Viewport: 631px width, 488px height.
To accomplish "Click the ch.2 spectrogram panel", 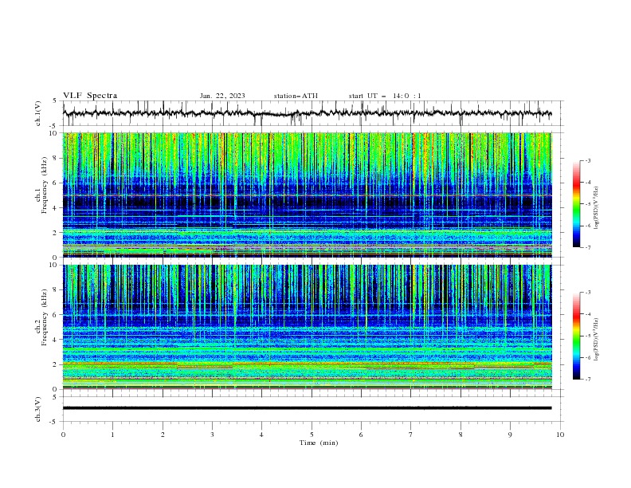I will (x=308, y=327).
